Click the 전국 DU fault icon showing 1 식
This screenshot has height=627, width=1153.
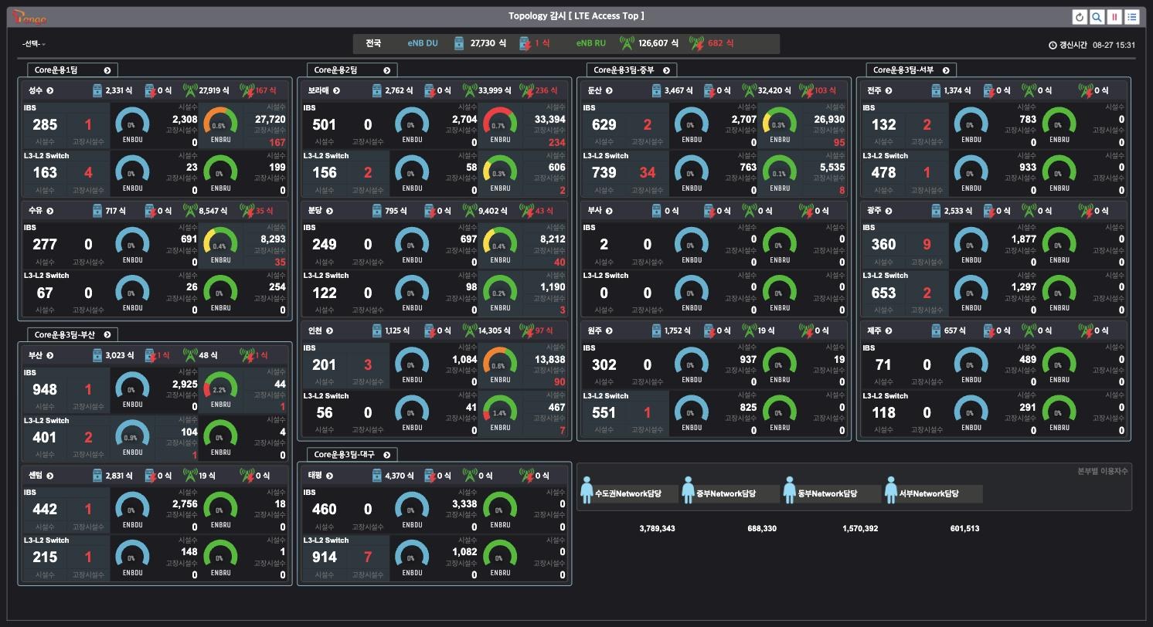524,44
